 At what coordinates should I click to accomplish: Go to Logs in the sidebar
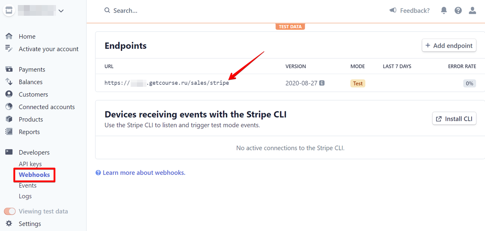coord(25,196)
